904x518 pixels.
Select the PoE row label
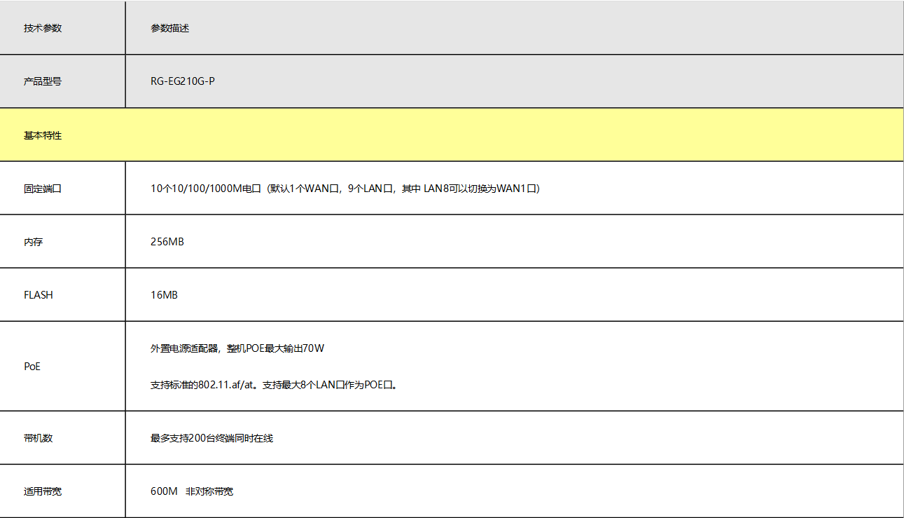pyautogui.click(x=32, y=367)
